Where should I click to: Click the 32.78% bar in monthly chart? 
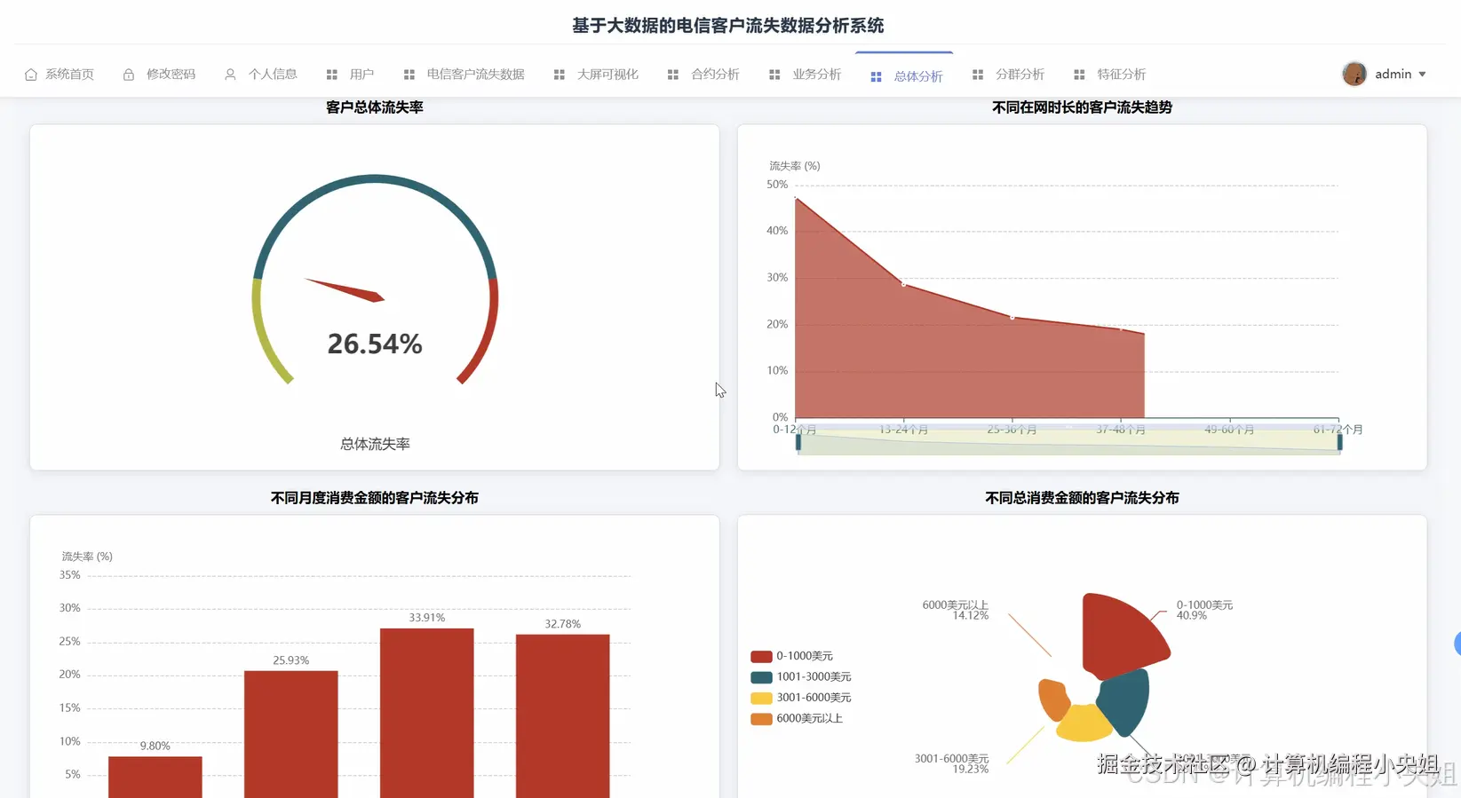click(563, 715)
